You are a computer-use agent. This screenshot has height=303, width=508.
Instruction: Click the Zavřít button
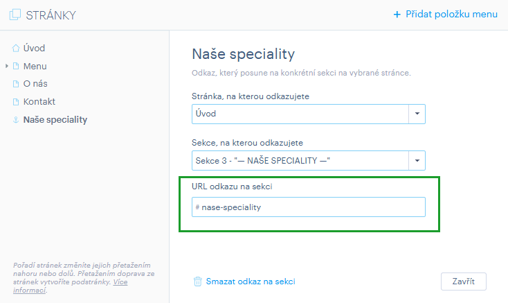(x=463, y=282)
